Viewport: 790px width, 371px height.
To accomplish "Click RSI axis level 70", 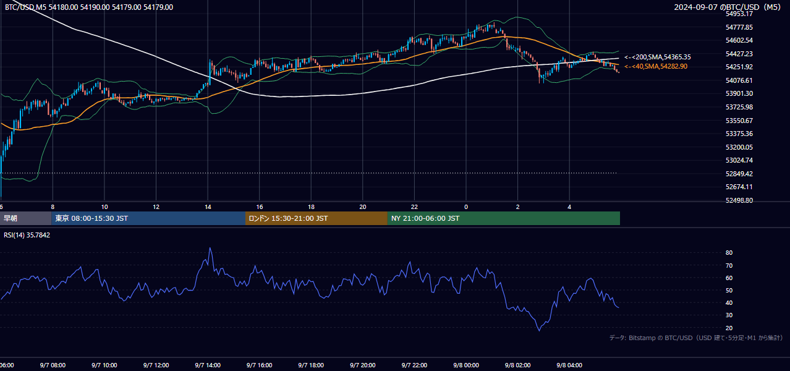I will 729,265.
